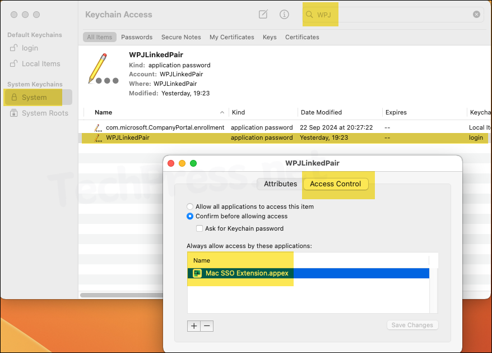
Task: Select Mac SSO Extension.appex entry
Action: pos(308,273)
